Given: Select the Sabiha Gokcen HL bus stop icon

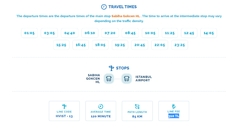Looking at the screenshot, I should pyautogui.click(x=109, y=79).
